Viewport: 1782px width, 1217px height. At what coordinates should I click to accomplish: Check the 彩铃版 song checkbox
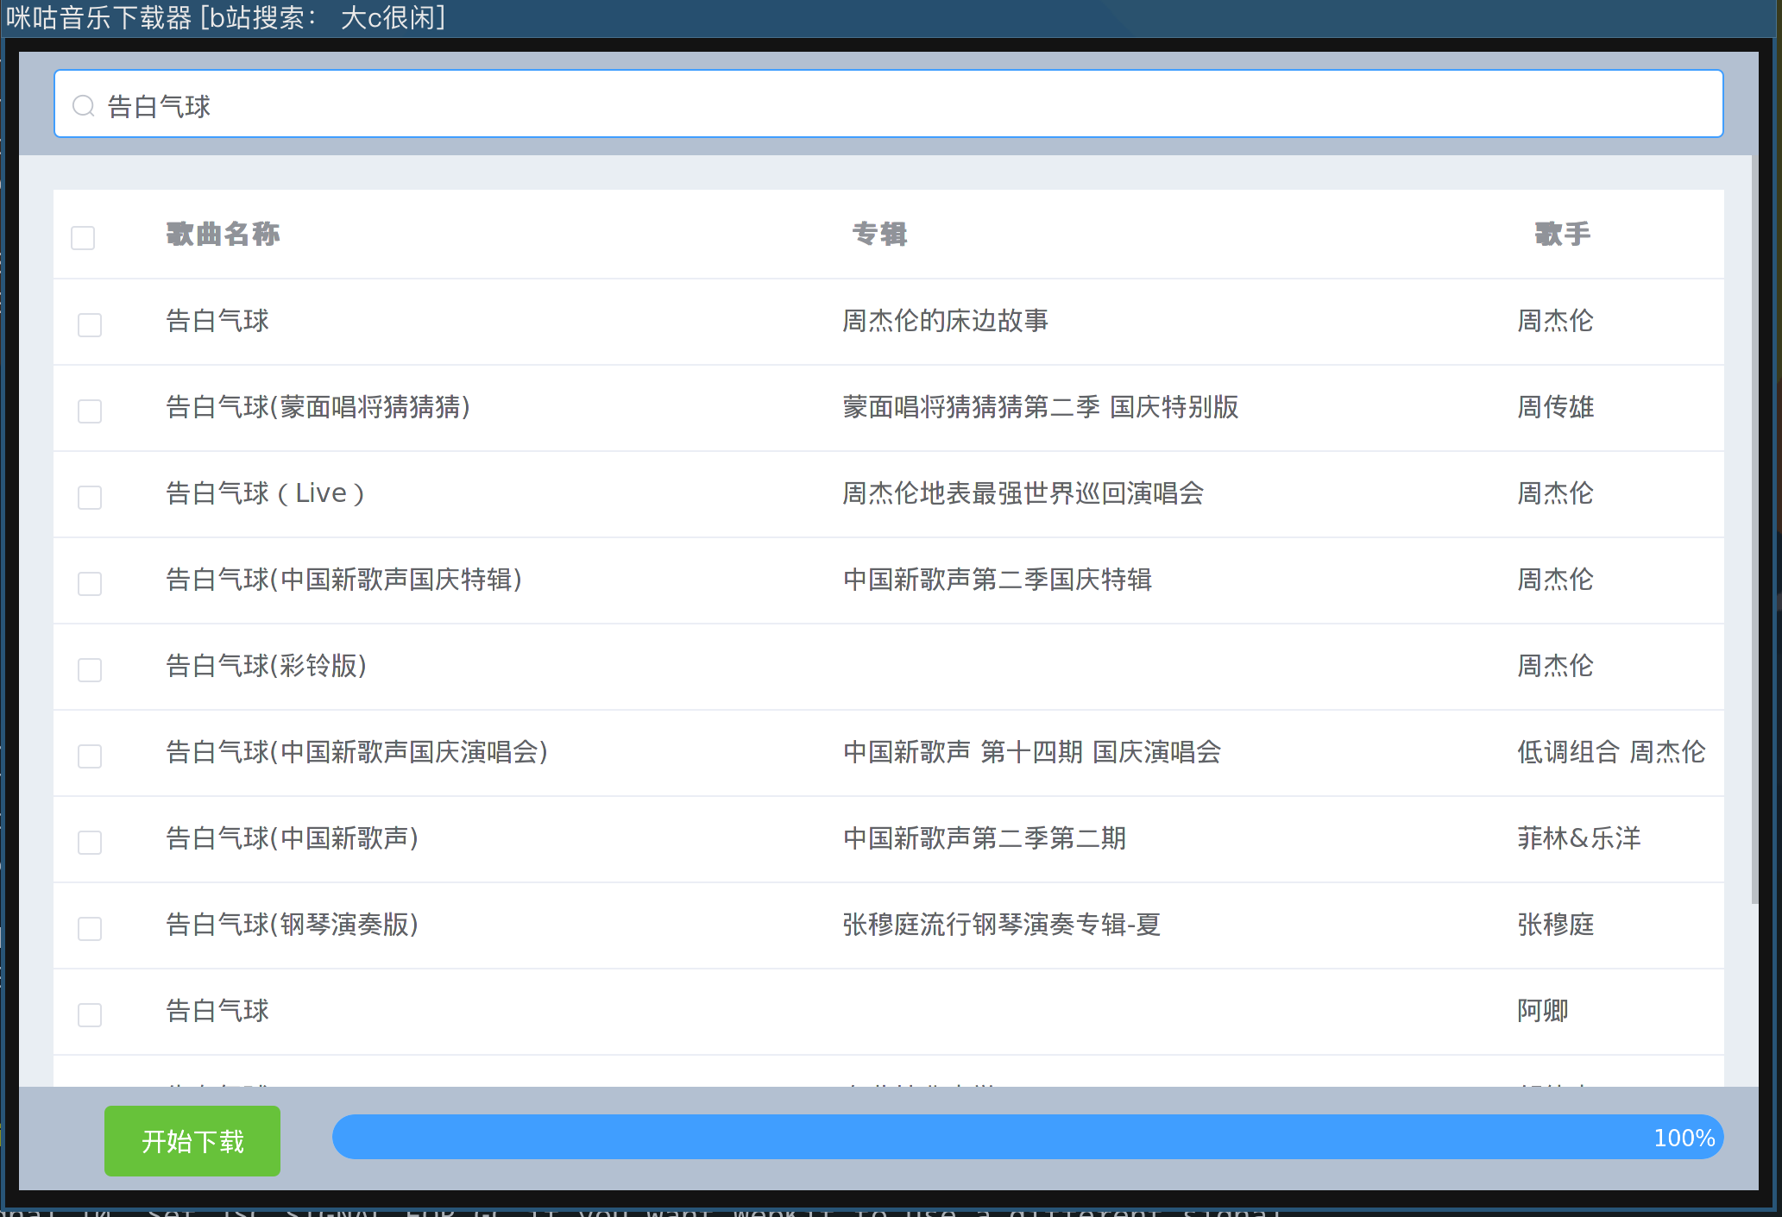tap(90, 669)
